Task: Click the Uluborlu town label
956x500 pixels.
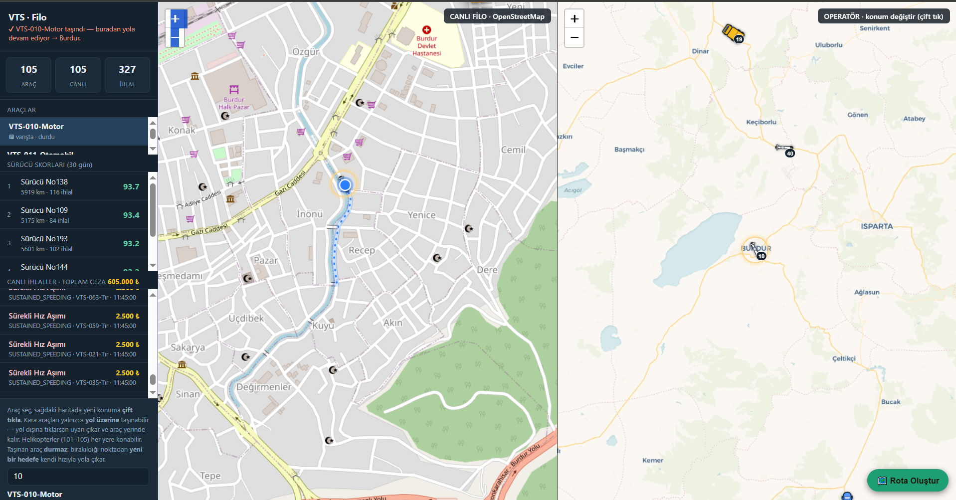Action: (829, 45)
